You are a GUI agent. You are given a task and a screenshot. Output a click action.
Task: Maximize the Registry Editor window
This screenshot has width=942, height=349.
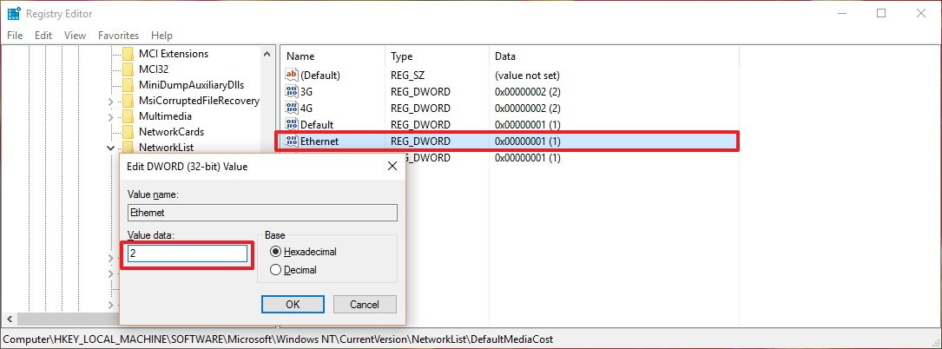tap(881, 13)
